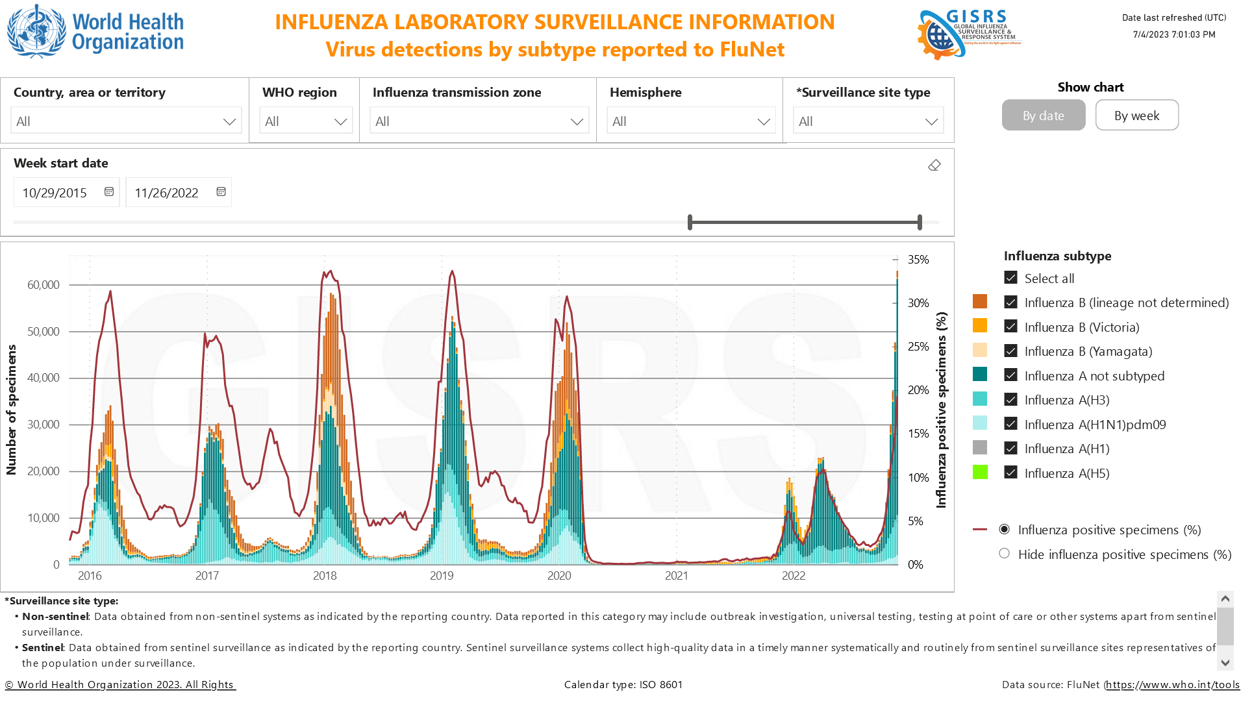Uncheck Influenza A(H3) checkbox

point(1010,399)
